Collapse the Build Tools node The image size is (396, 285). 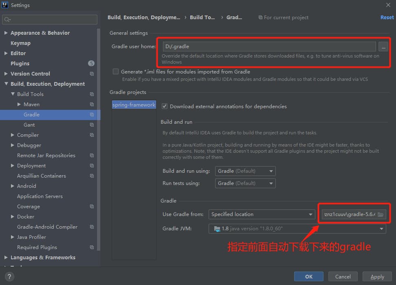click(13, 94)
